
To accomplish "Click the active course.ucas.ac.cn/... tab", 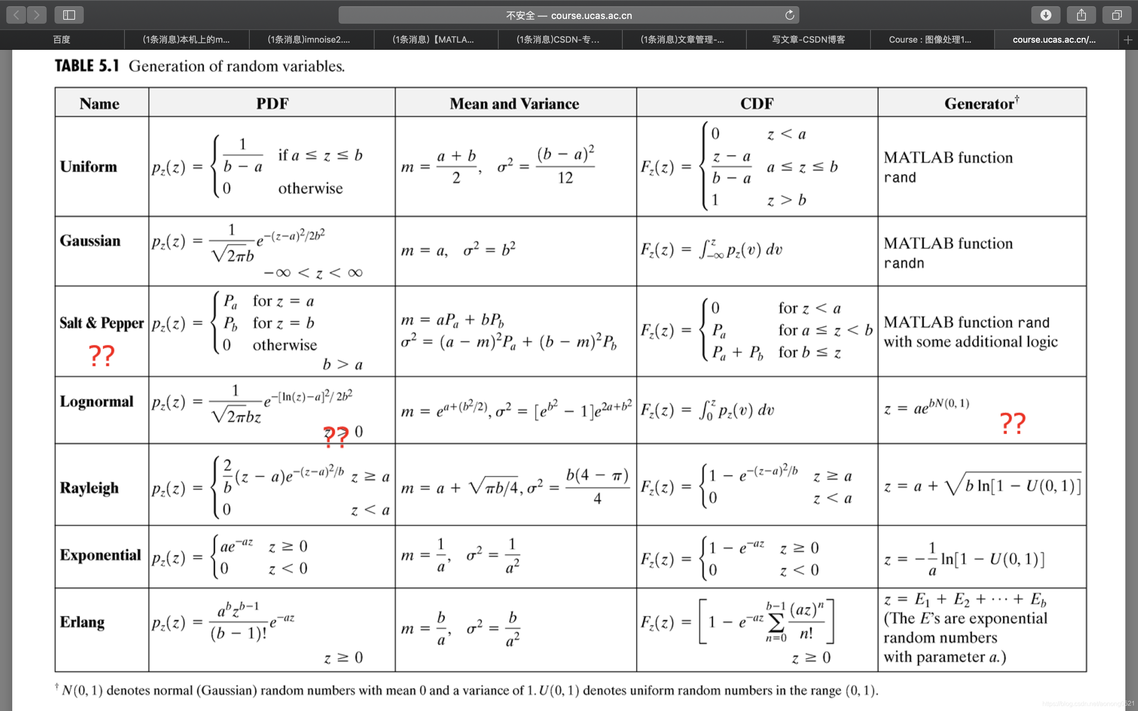I will coord(1054,40).
